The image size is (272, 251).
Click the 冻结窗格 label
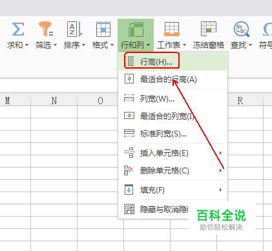(209, 45)
